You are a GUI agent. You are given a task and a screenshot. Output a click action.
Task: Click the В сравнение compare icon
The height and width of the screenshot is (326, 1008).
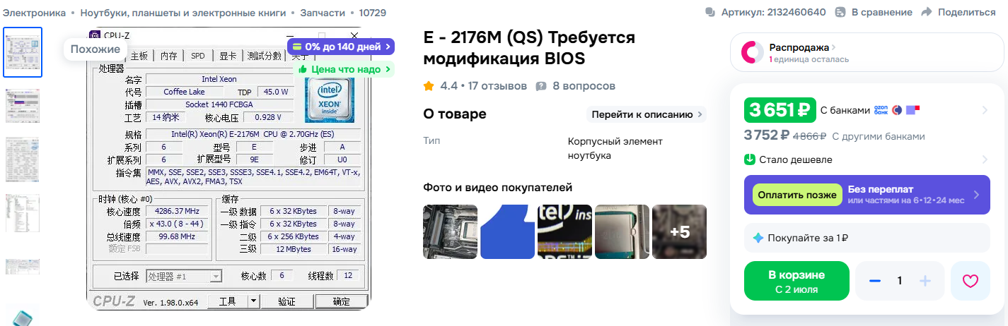point(840,12)
